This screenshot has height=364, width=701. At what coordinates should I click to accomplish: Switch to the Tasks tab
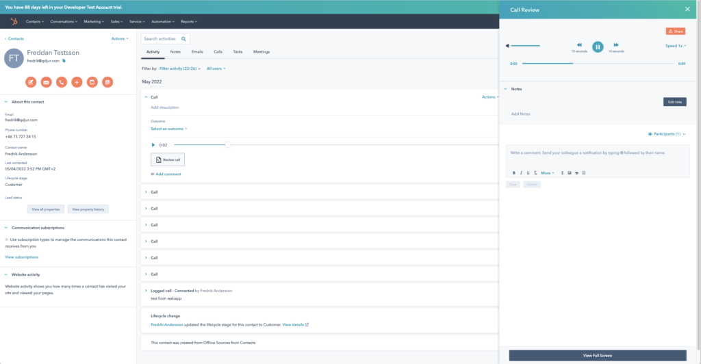(238, 52)
